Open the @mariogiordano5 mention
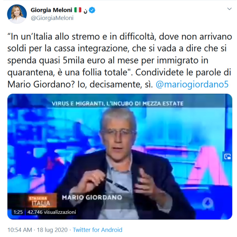This screenshot has height=237, width=237. (192, 84)
